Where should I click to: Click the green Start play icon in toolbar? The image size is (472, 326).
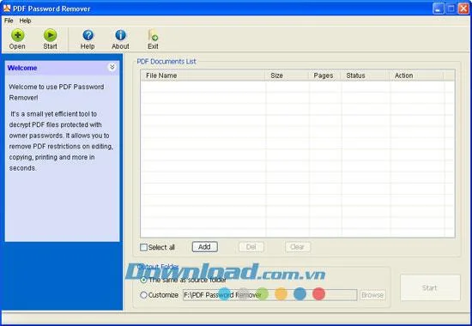pyautogui.click(x=50, y=35)
